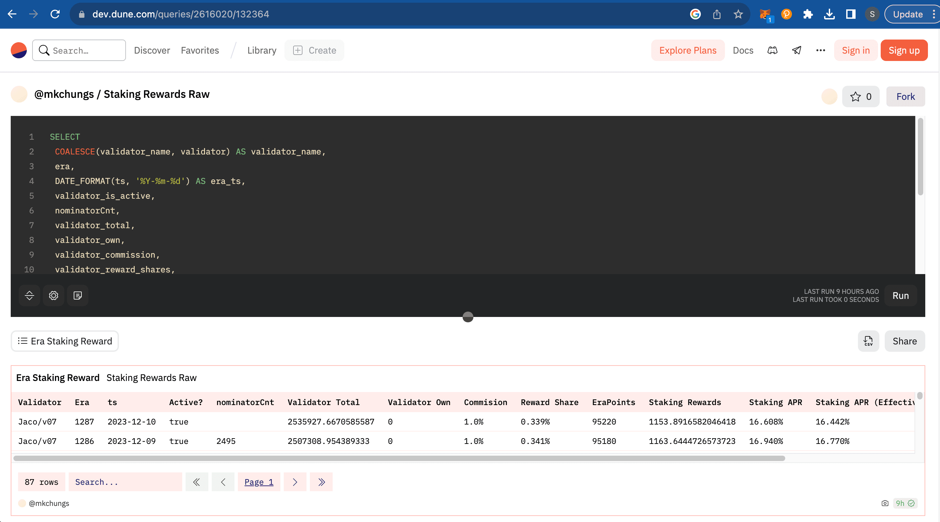Click the Validator column header
The height and width of the screenshot is (522, 940).
tap(40, 402)
